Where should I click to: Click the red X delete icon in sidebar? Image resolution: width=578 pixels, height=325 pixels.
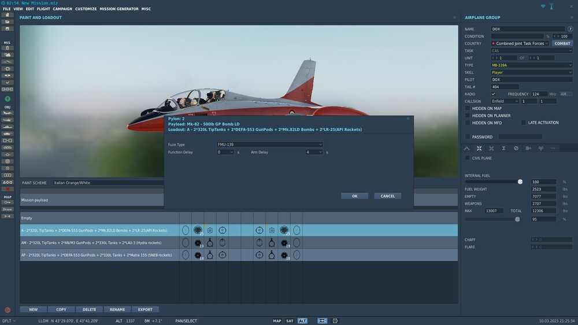(x=8, y=189)
